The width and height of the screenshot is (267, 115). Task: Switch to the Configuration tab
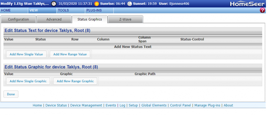point(18,19)
